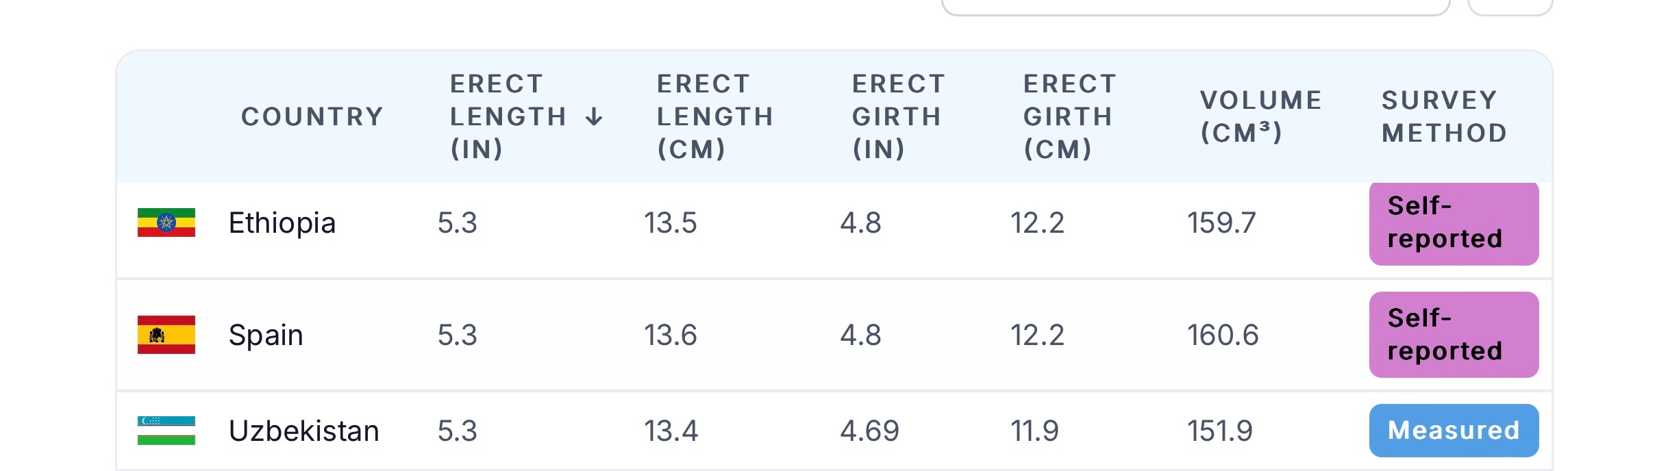
Task: Click Uzbekistan's blue Measured badge
Action: coord(1454,431)
